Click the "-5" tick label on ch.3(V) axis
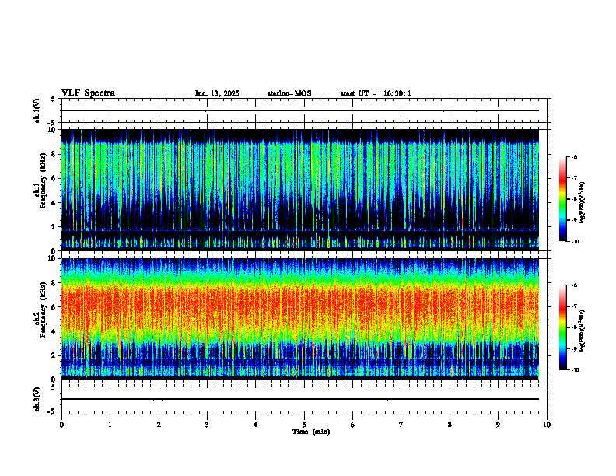This screenshot has height=476, width=616. pyautogui.click(x=52, y=411)
